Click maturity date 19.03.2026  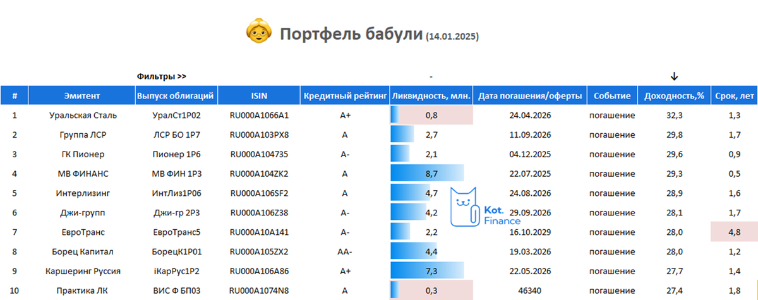[x=529, y=252]
